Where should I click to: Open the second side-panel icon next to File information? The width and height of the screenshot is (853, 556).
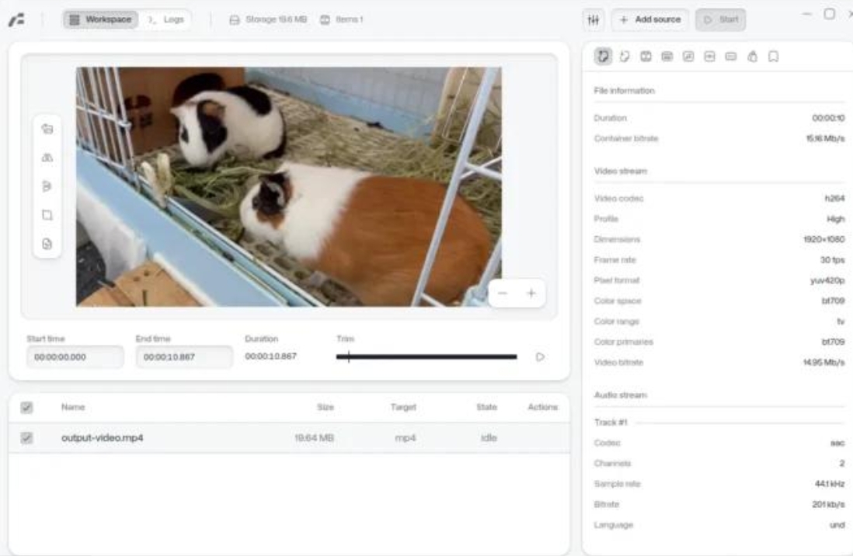(x=625, y=56)
